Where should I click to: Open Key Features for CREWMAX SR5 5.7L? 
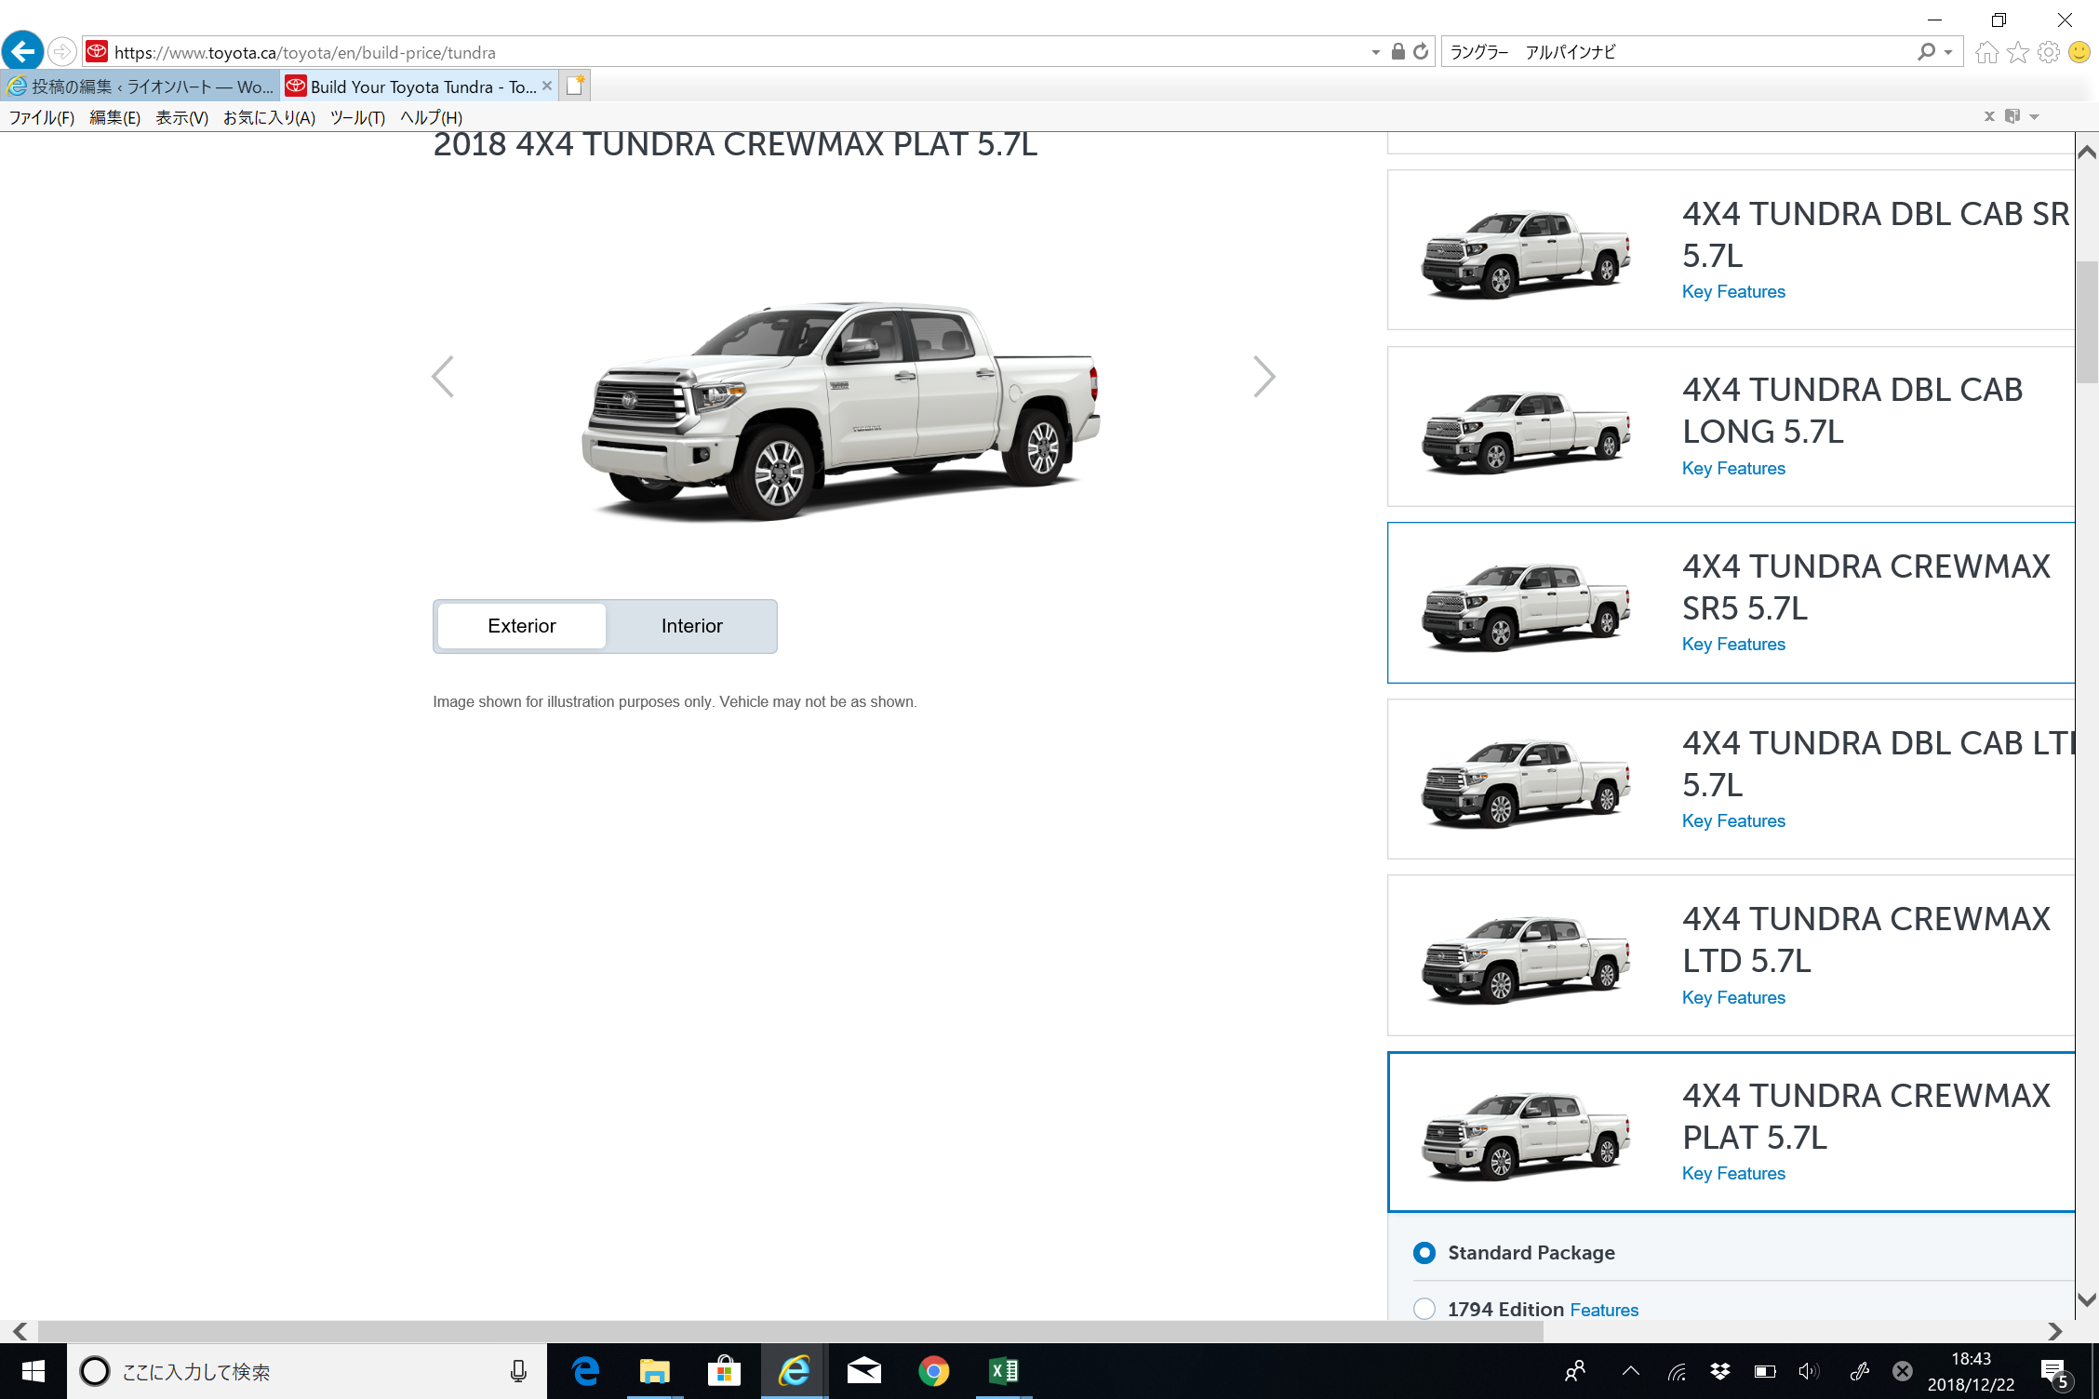[x=1733, y=645]
